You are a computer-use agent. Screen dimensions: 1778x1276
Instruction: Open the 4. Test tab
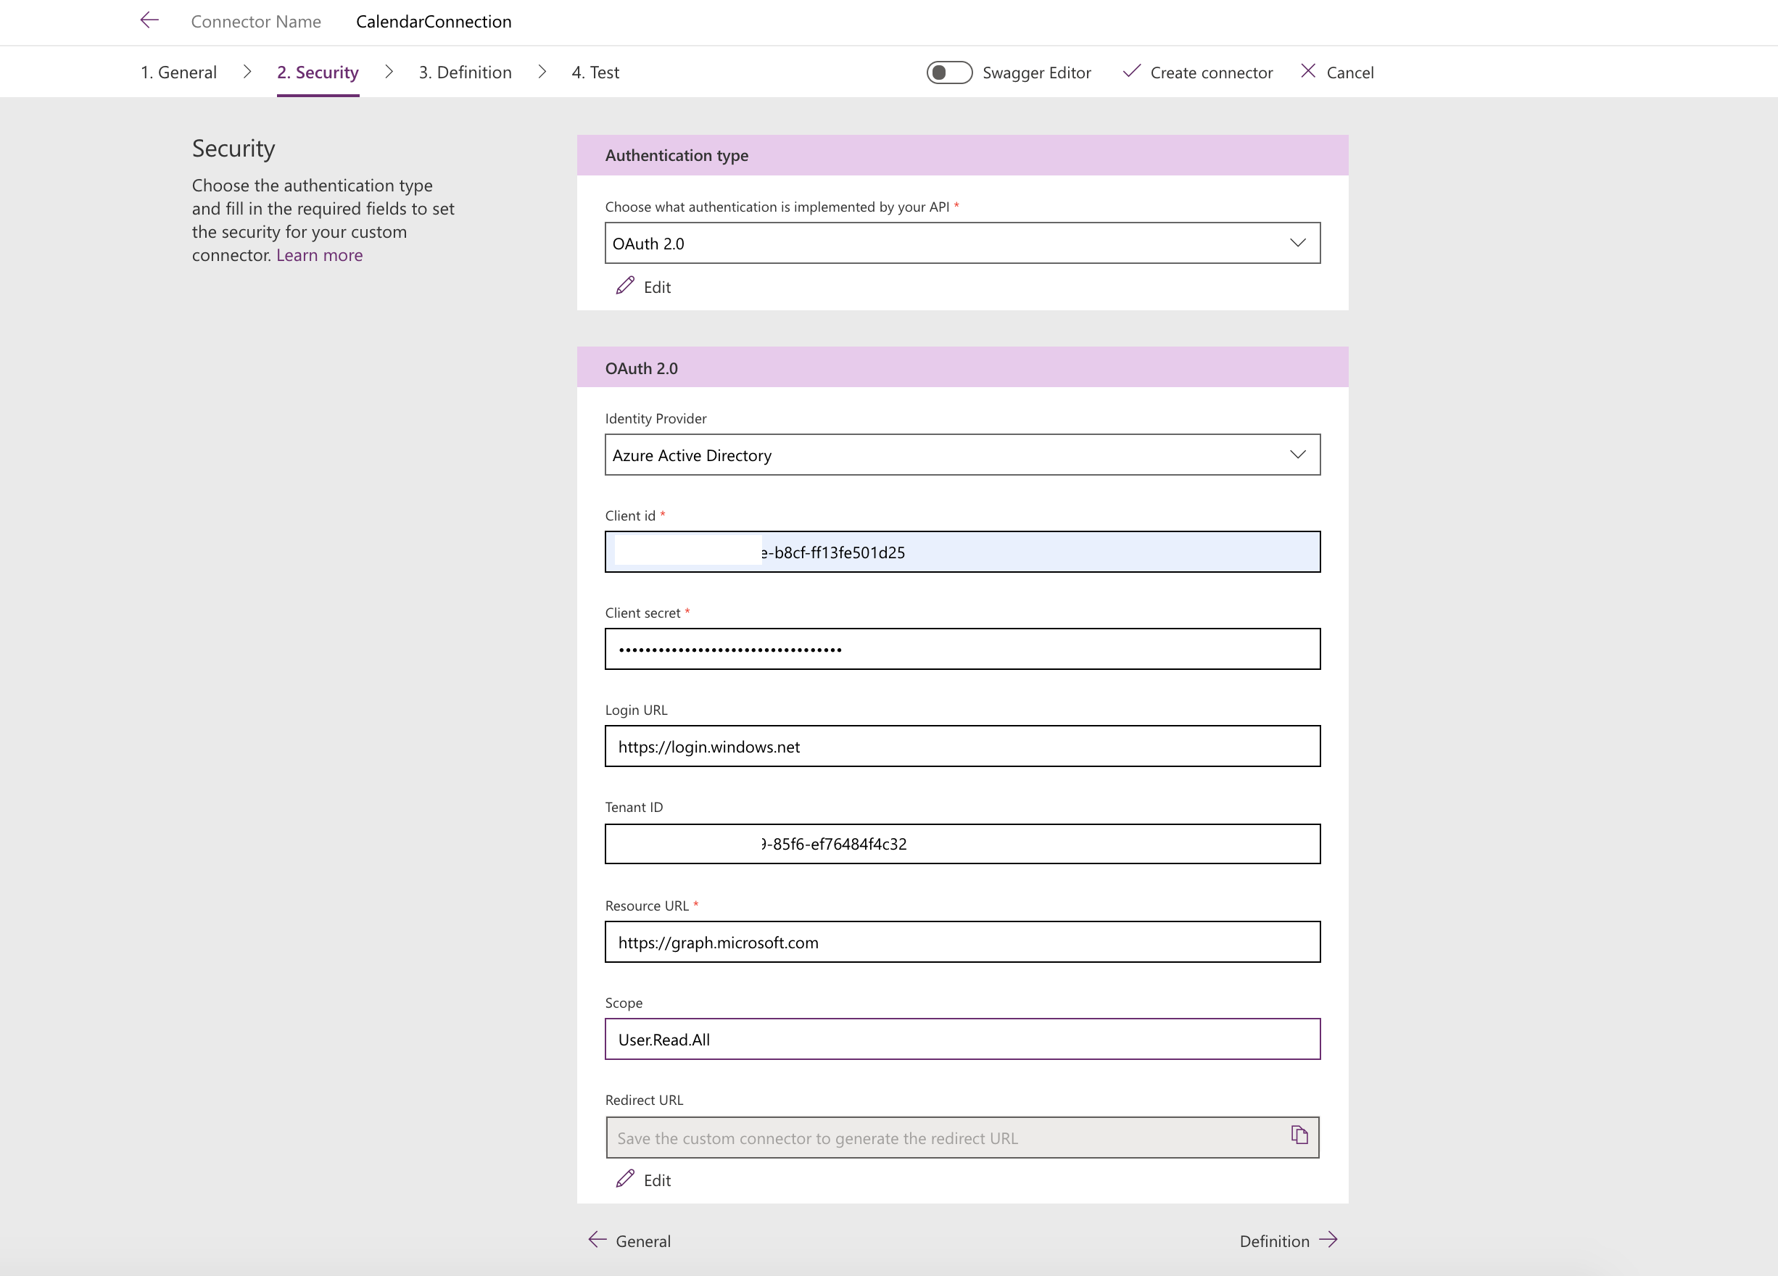[595, 72]
